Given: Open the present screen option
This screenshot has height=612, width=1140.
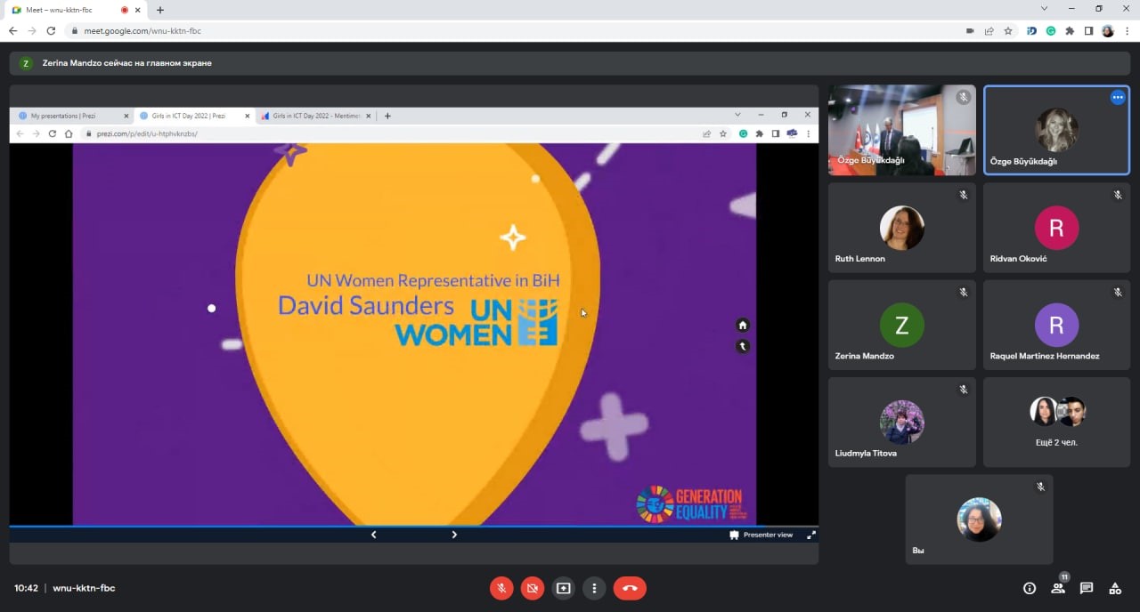Looking at the screenshot, I should coord(563,588).
